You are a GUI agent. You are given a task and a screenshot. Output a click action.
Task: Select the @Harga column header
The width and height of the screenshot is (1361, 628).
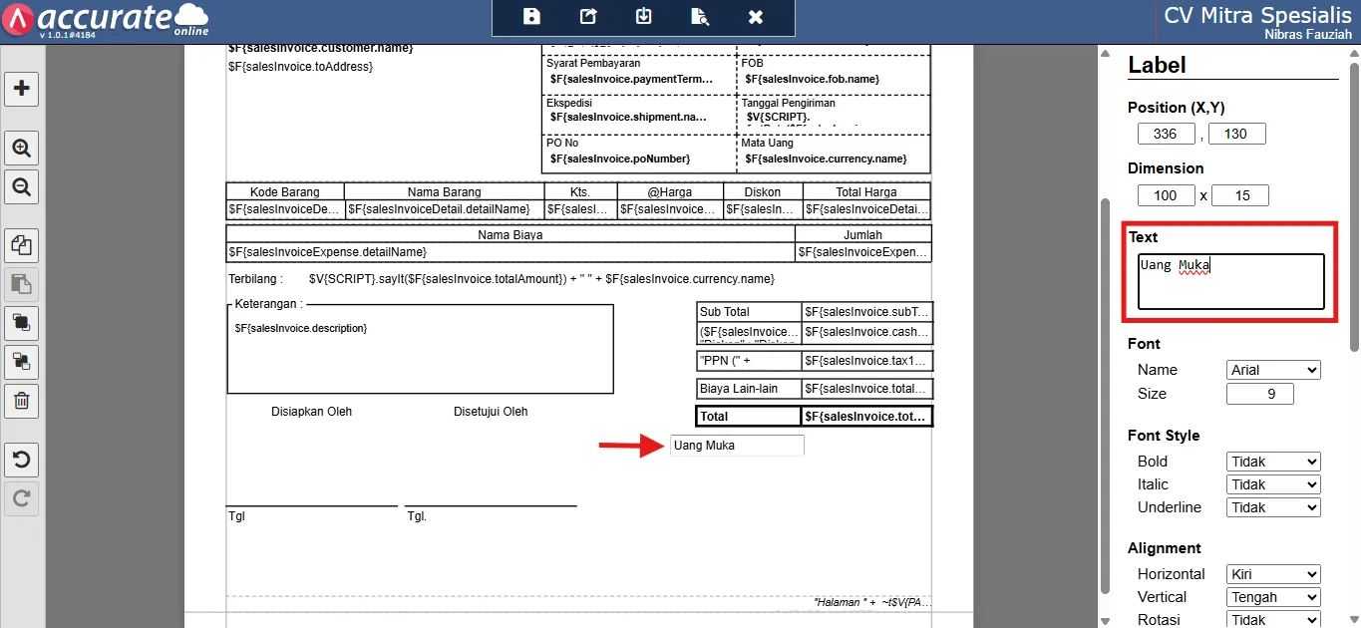click(x=670, y=191)
